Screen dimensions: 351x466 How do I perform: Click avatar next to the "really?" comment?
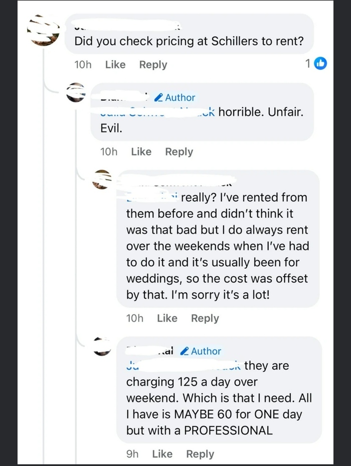click(x=102, y=179)
